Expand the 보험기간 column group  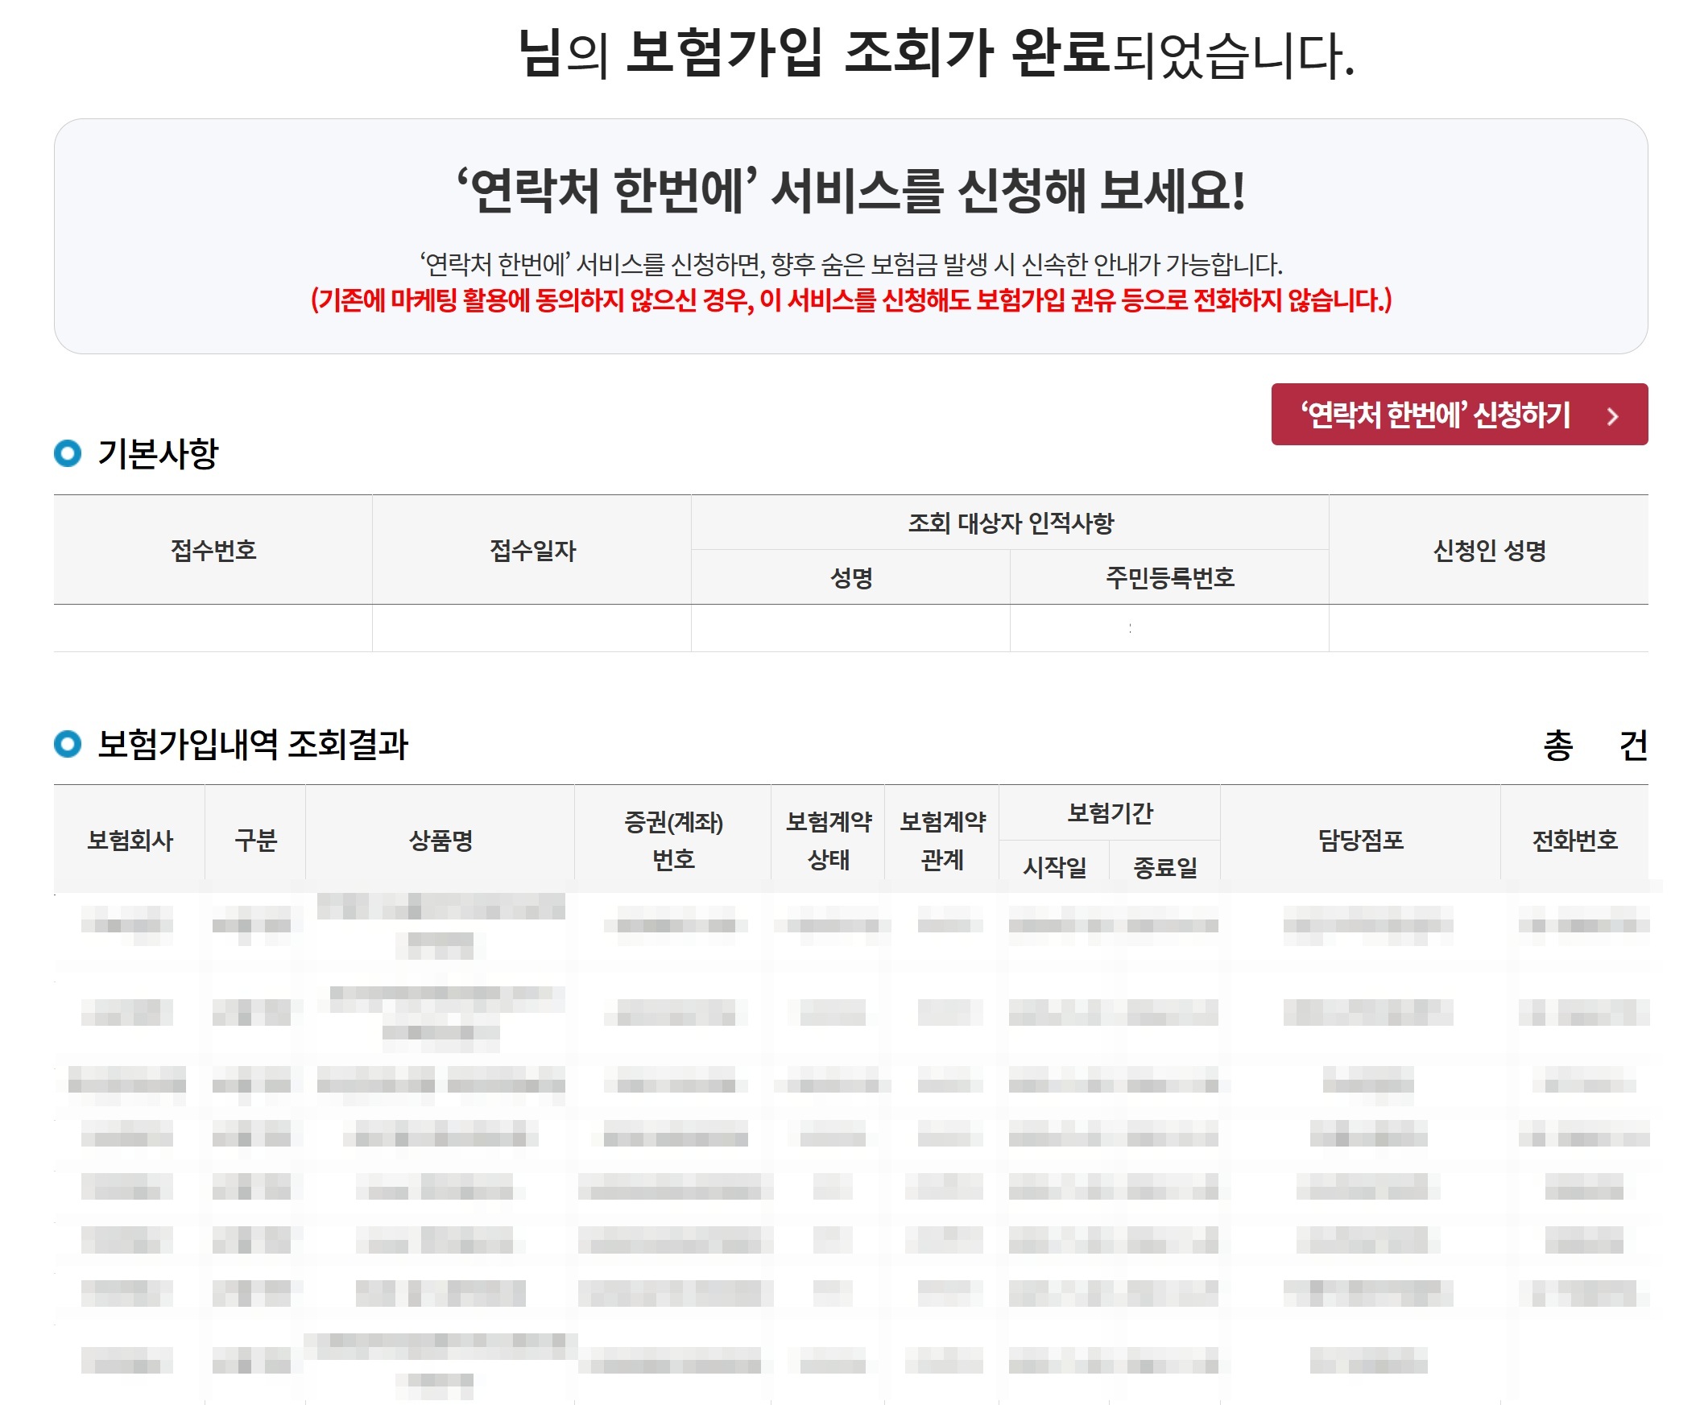point(1110,813)
